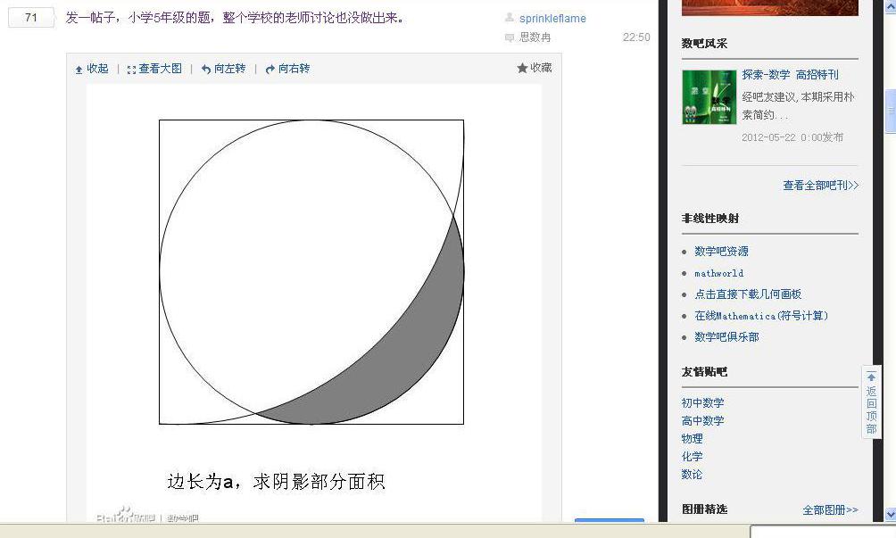Click the 非线性映射 section heading

point(709,219)
